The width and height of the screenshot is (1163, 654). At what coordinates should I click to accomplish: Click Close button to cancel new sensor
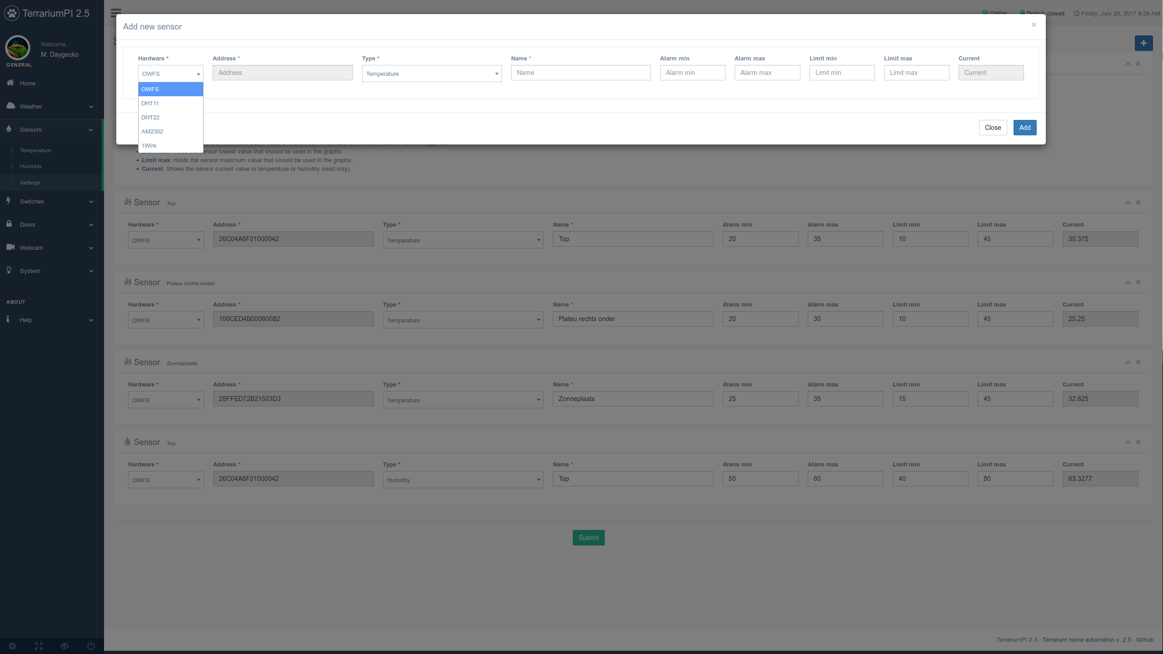[993, 128]
